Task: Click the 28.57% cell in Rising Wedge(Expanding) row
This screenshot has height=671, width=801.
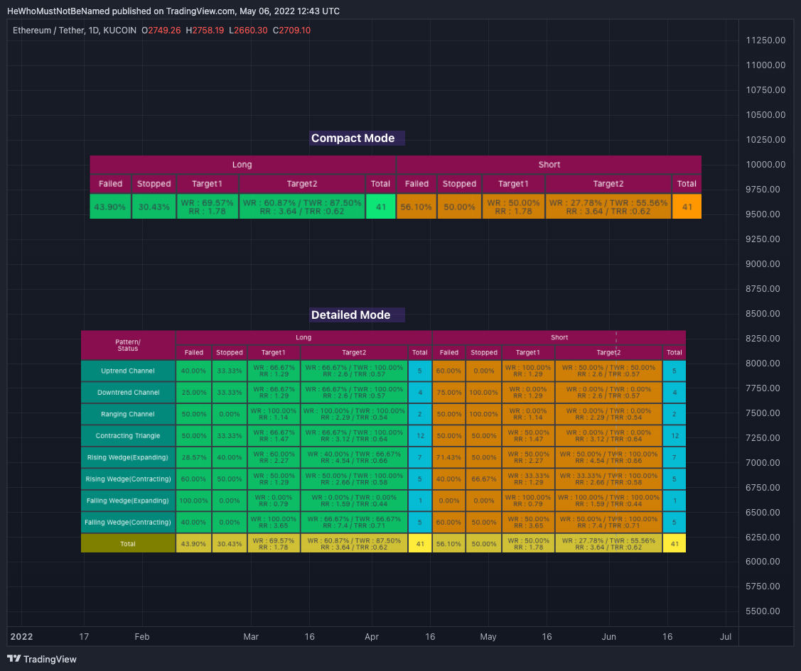Action: pos(193,458)
